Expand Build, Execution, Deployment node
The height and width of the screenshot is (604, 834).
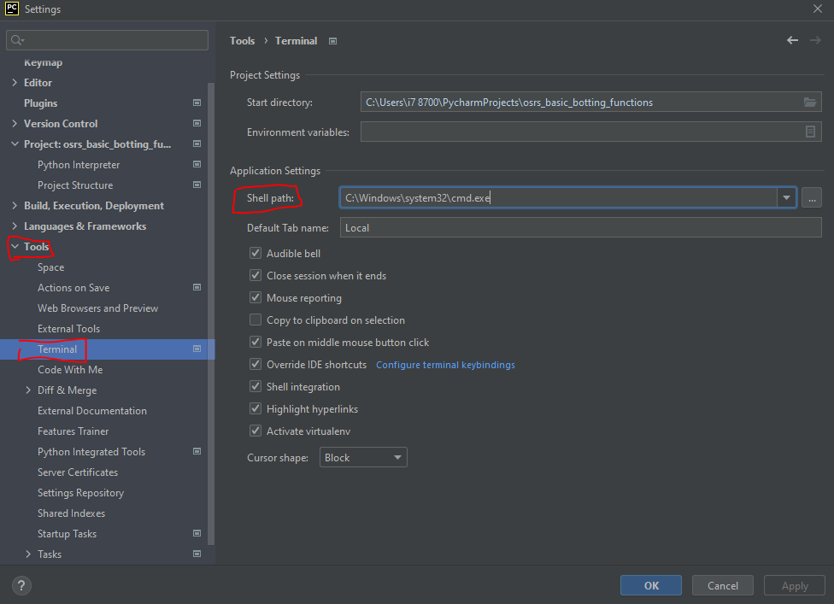tap(15, 206)
